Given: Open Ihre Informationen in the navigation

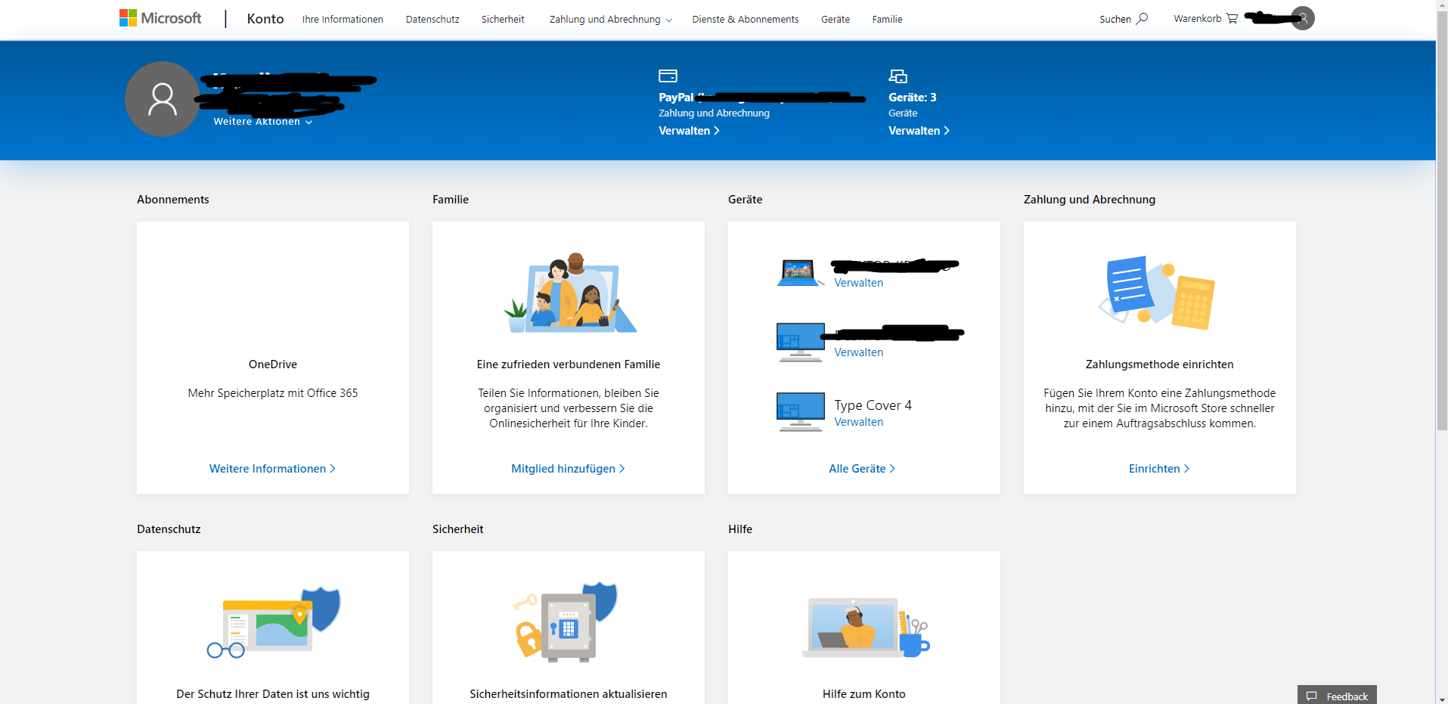Looking at the screenshot, I should pos(343,20).
